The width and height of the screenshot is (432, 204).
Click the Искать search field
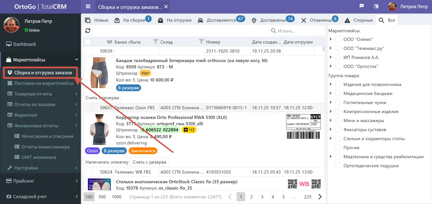tap(297, 31)
